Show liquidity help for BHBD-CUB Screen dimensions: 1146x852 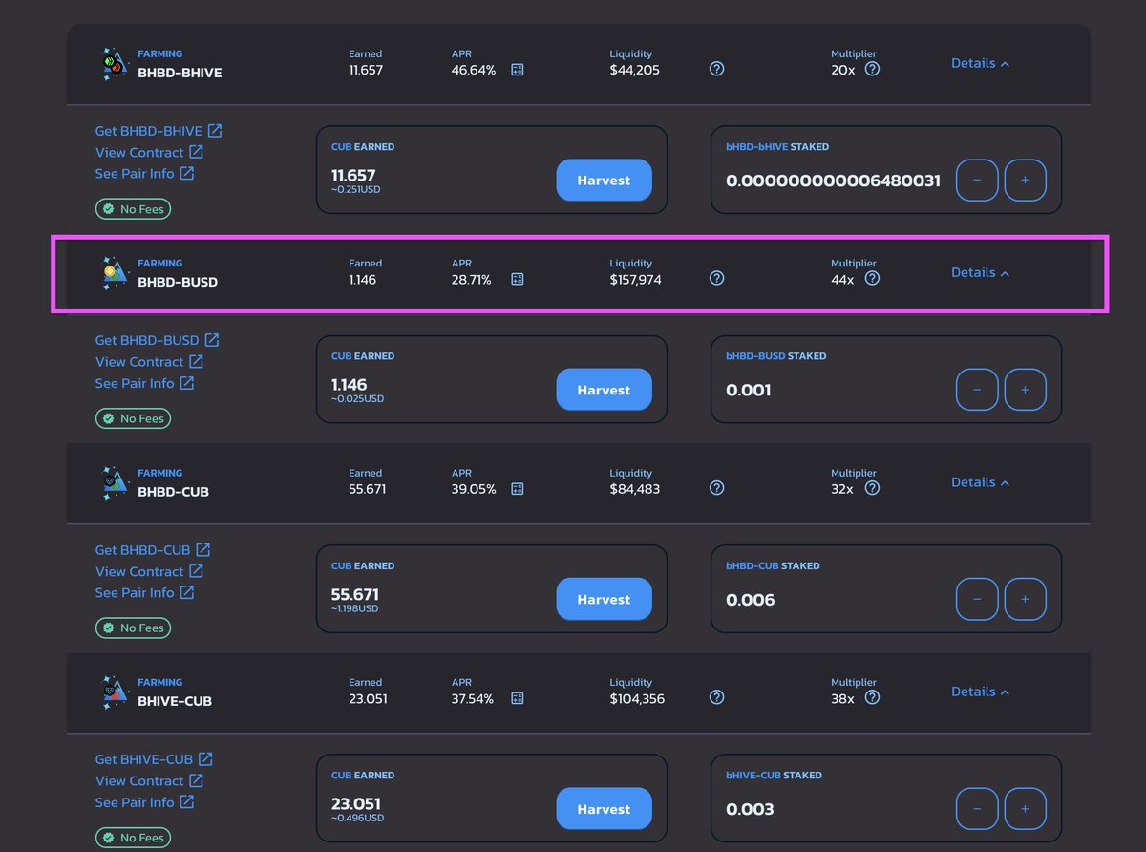[717, 488]
